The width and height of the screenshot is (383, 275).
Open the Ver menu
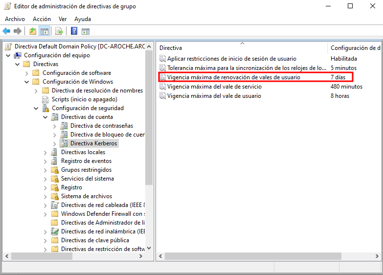pyautogui.click(x=63, y=19)
